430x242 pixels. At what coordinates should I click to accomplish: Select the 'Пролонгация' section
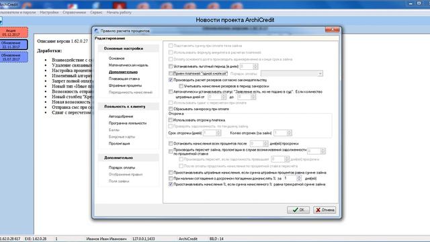119,143
